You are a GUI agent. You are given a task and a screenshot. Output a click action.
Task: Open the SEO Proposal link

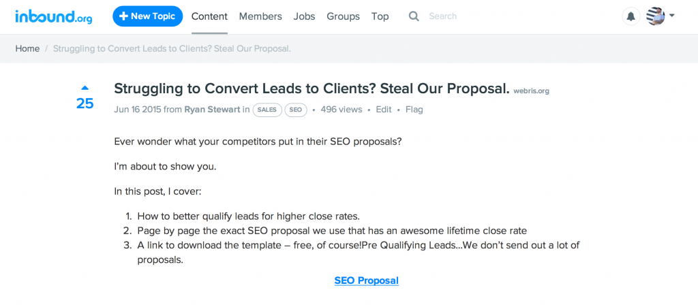[366, 280]
